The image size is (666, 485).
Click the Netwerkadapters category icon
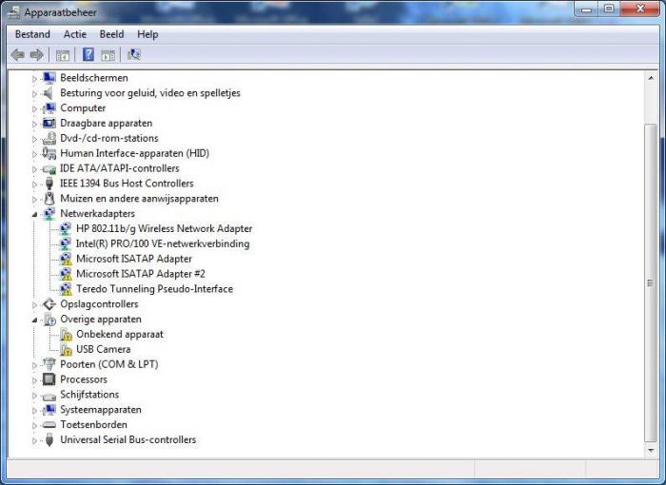point(49,214)
